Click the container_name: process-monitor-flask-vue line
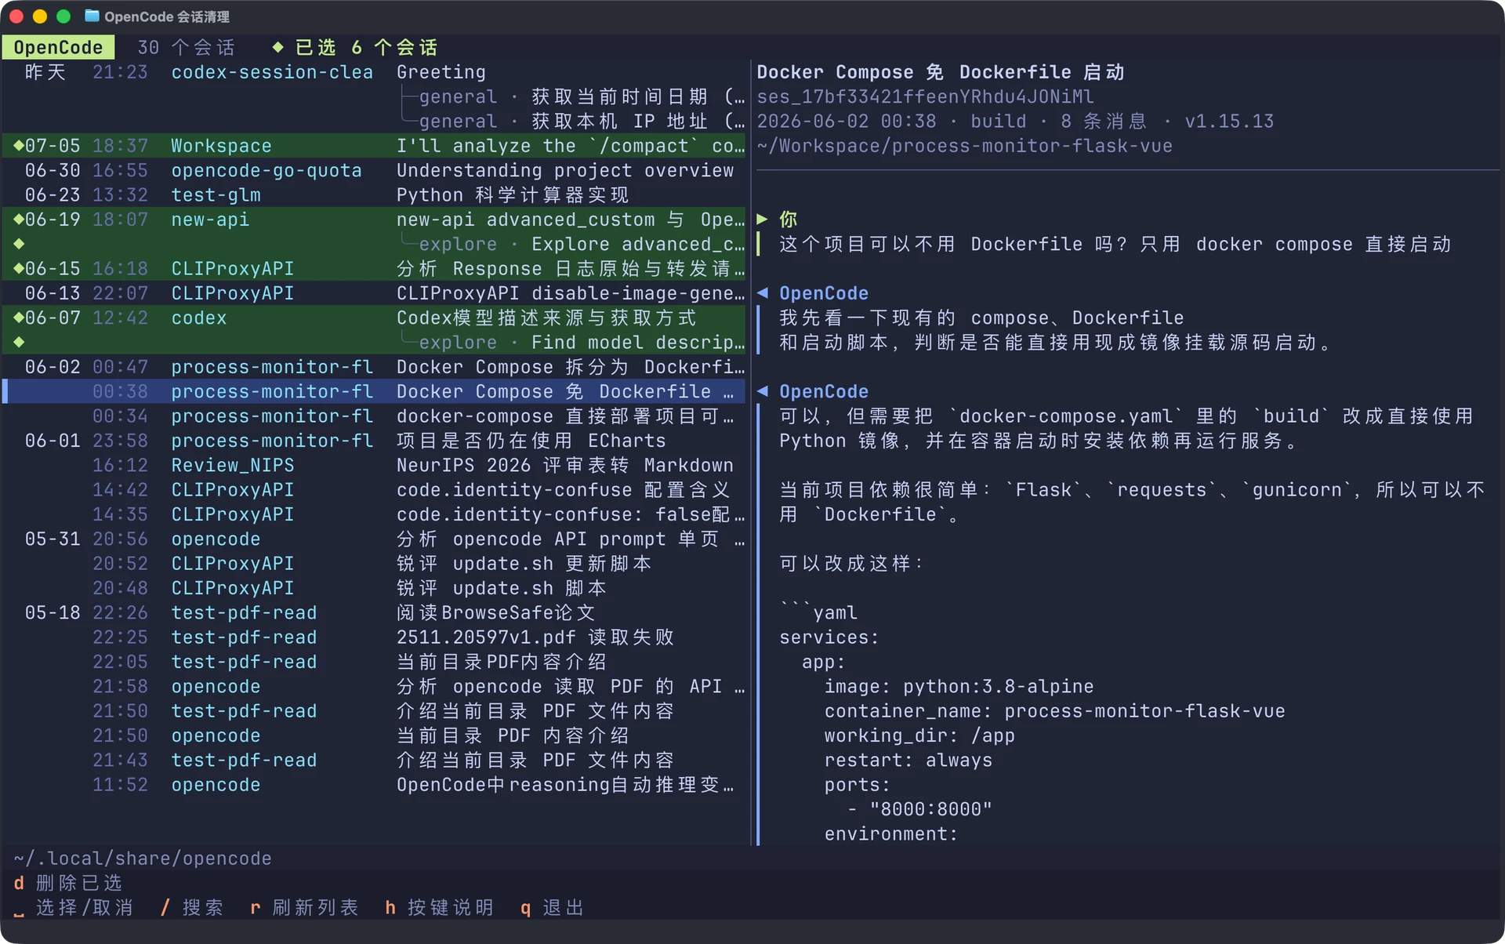The width and height of the screenshot is (1505, 944). tap(1054, 711)
